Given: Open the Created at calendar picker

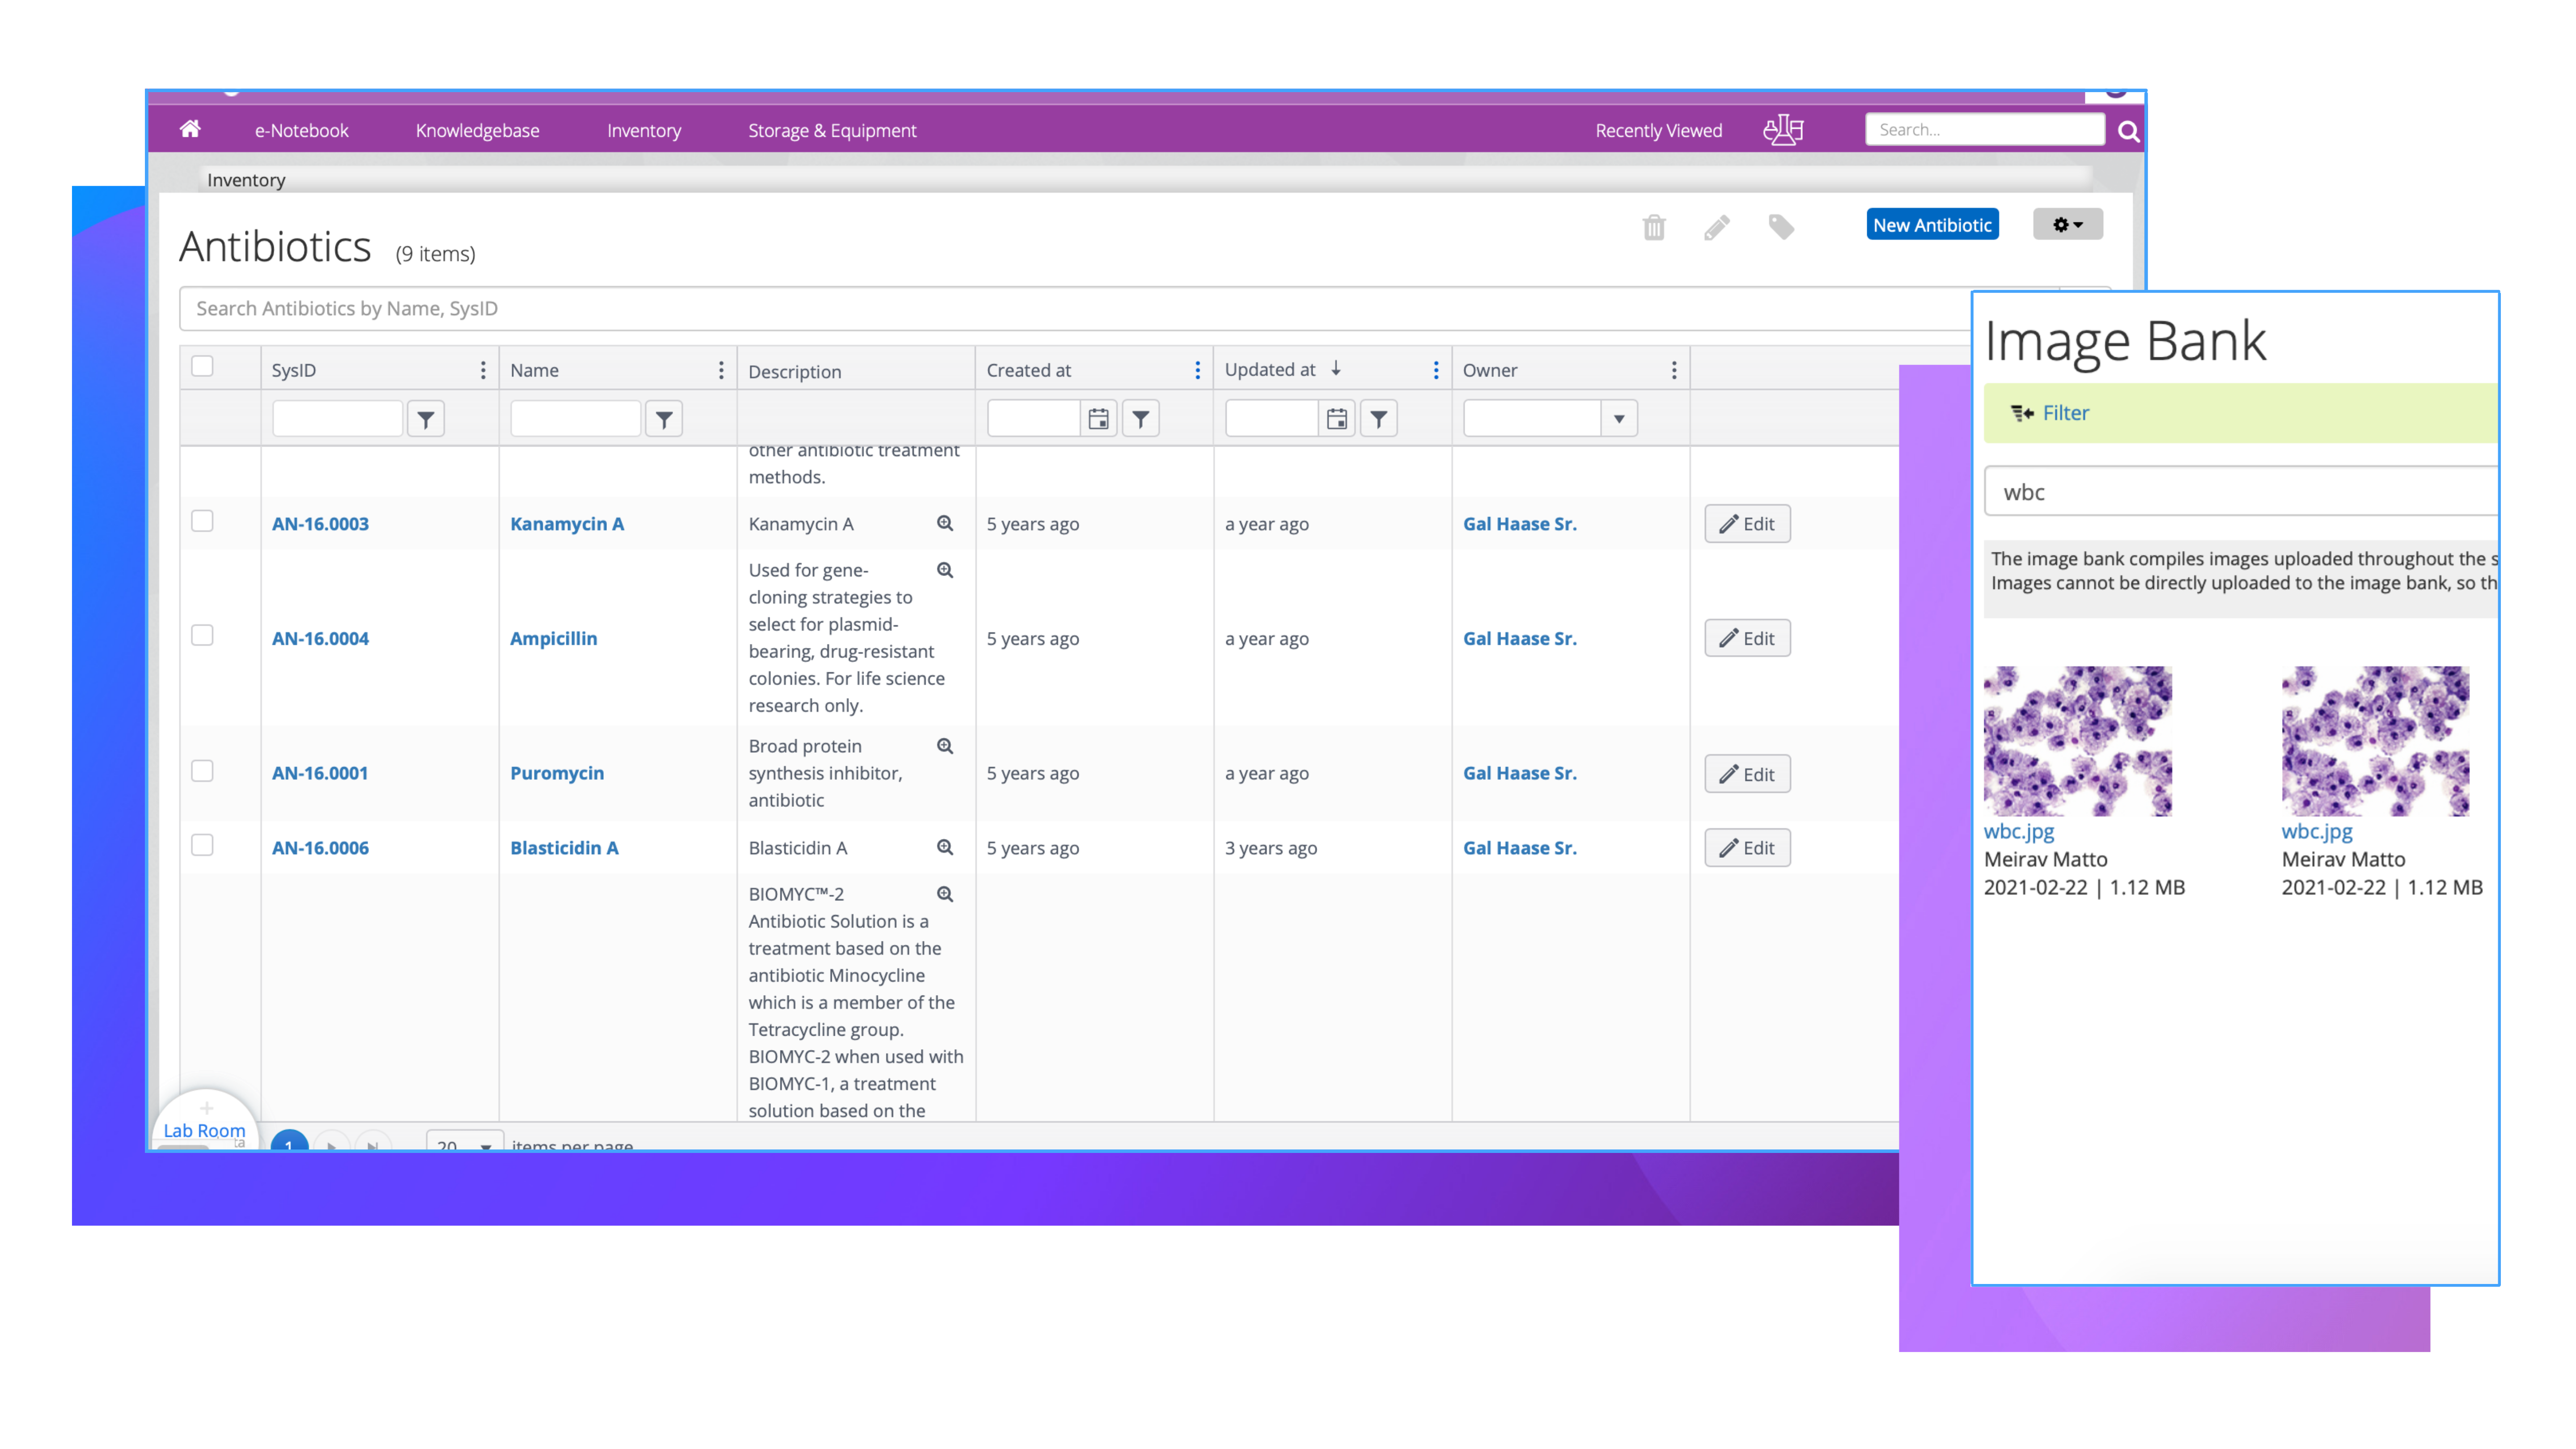Looking at the screenshot, I should point(1098,419).
